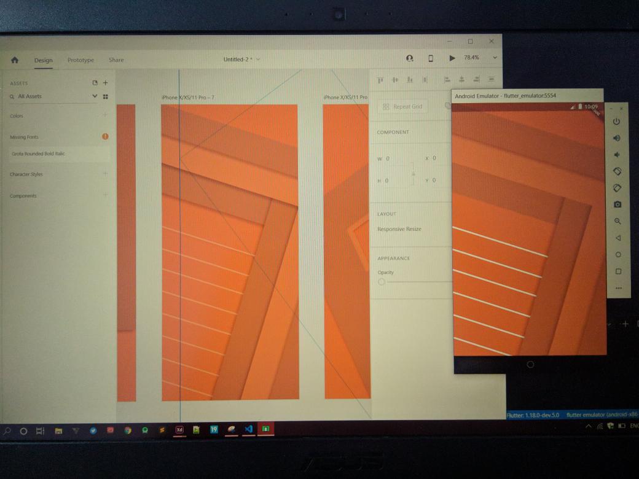The width and height of the screenshot is (639, 479).
Task: Select the iPhone X/XS/11 Pro – 7 artboard
Action: click(x=230, y=252)
